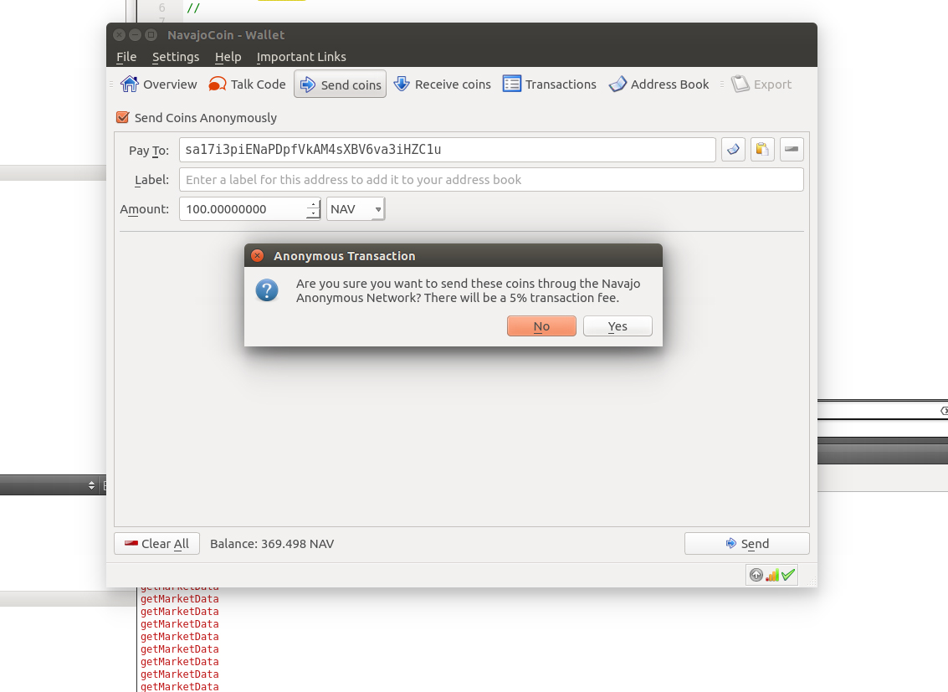Click the Export toolbar item
The height and width of the screenshot is (692, 948).
pyautogui.click(x=761, y=84)
